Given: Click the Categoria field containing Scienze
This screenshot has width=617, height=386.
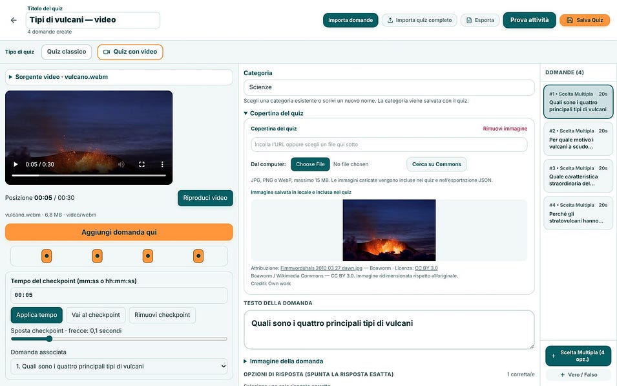Looking at the screenshot, I should [389, 87].
